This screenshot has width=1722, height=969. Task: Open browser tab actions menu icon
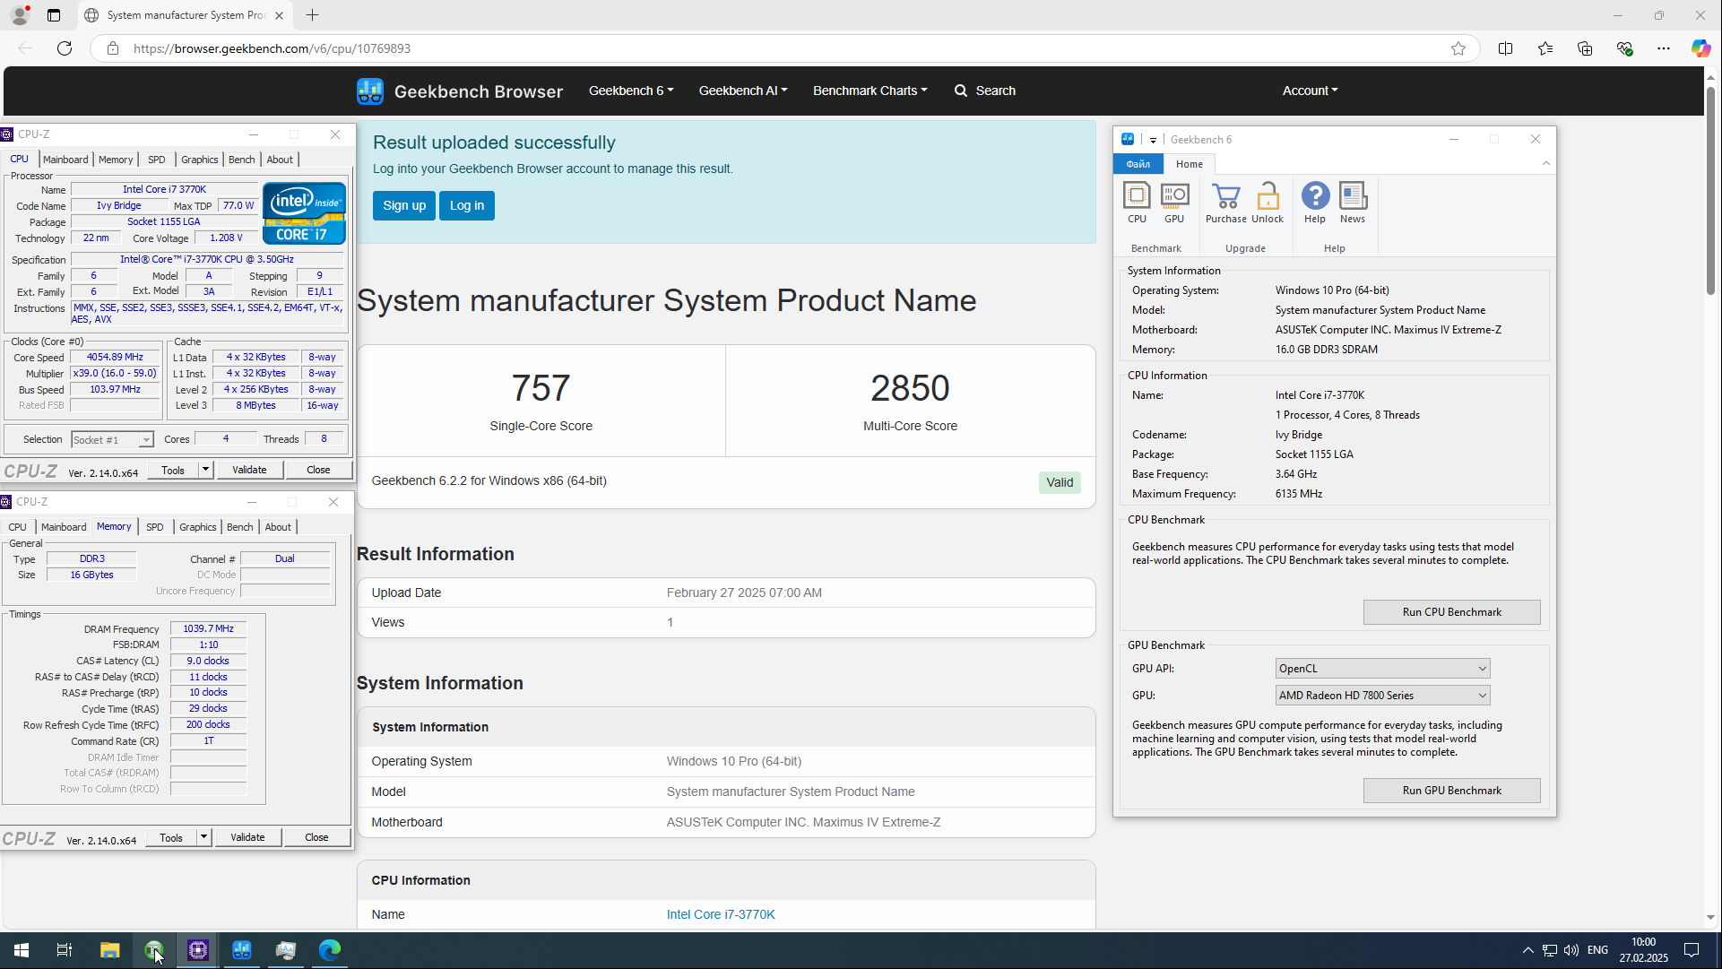click(x=54, y=15)
